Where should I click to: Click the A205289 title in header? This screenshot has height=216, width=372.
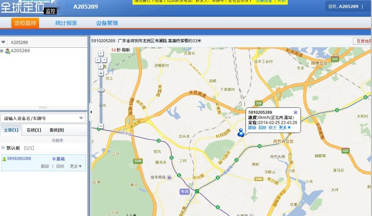(85, 7)
